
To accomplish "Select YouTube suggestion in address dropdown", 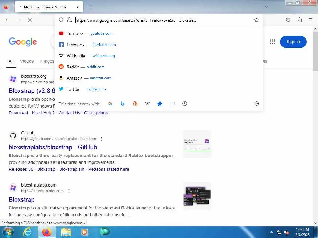I will pos(159,33).
